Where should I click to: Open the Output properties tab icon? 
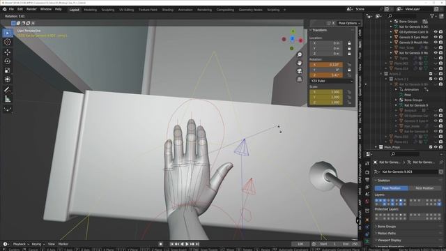(x=367, y=180)
